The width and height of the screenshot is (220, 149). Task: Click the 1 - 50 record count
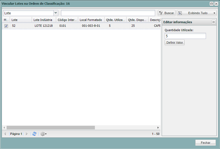tap(156, 134)
